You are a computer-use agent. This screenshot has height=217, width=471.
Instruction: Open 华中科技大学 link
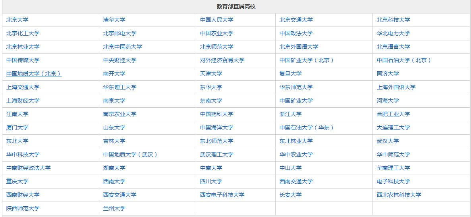[x=23, y=155]
